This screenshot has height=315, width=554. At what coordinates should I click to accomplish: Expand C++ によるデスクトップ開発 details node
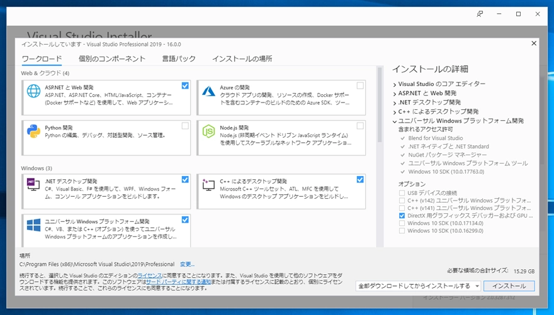(x=395, y=112)
